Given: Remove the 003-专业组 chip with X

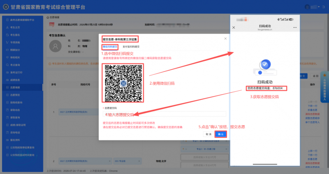Looking at the screenshot, I should click(x=139, y=161).
